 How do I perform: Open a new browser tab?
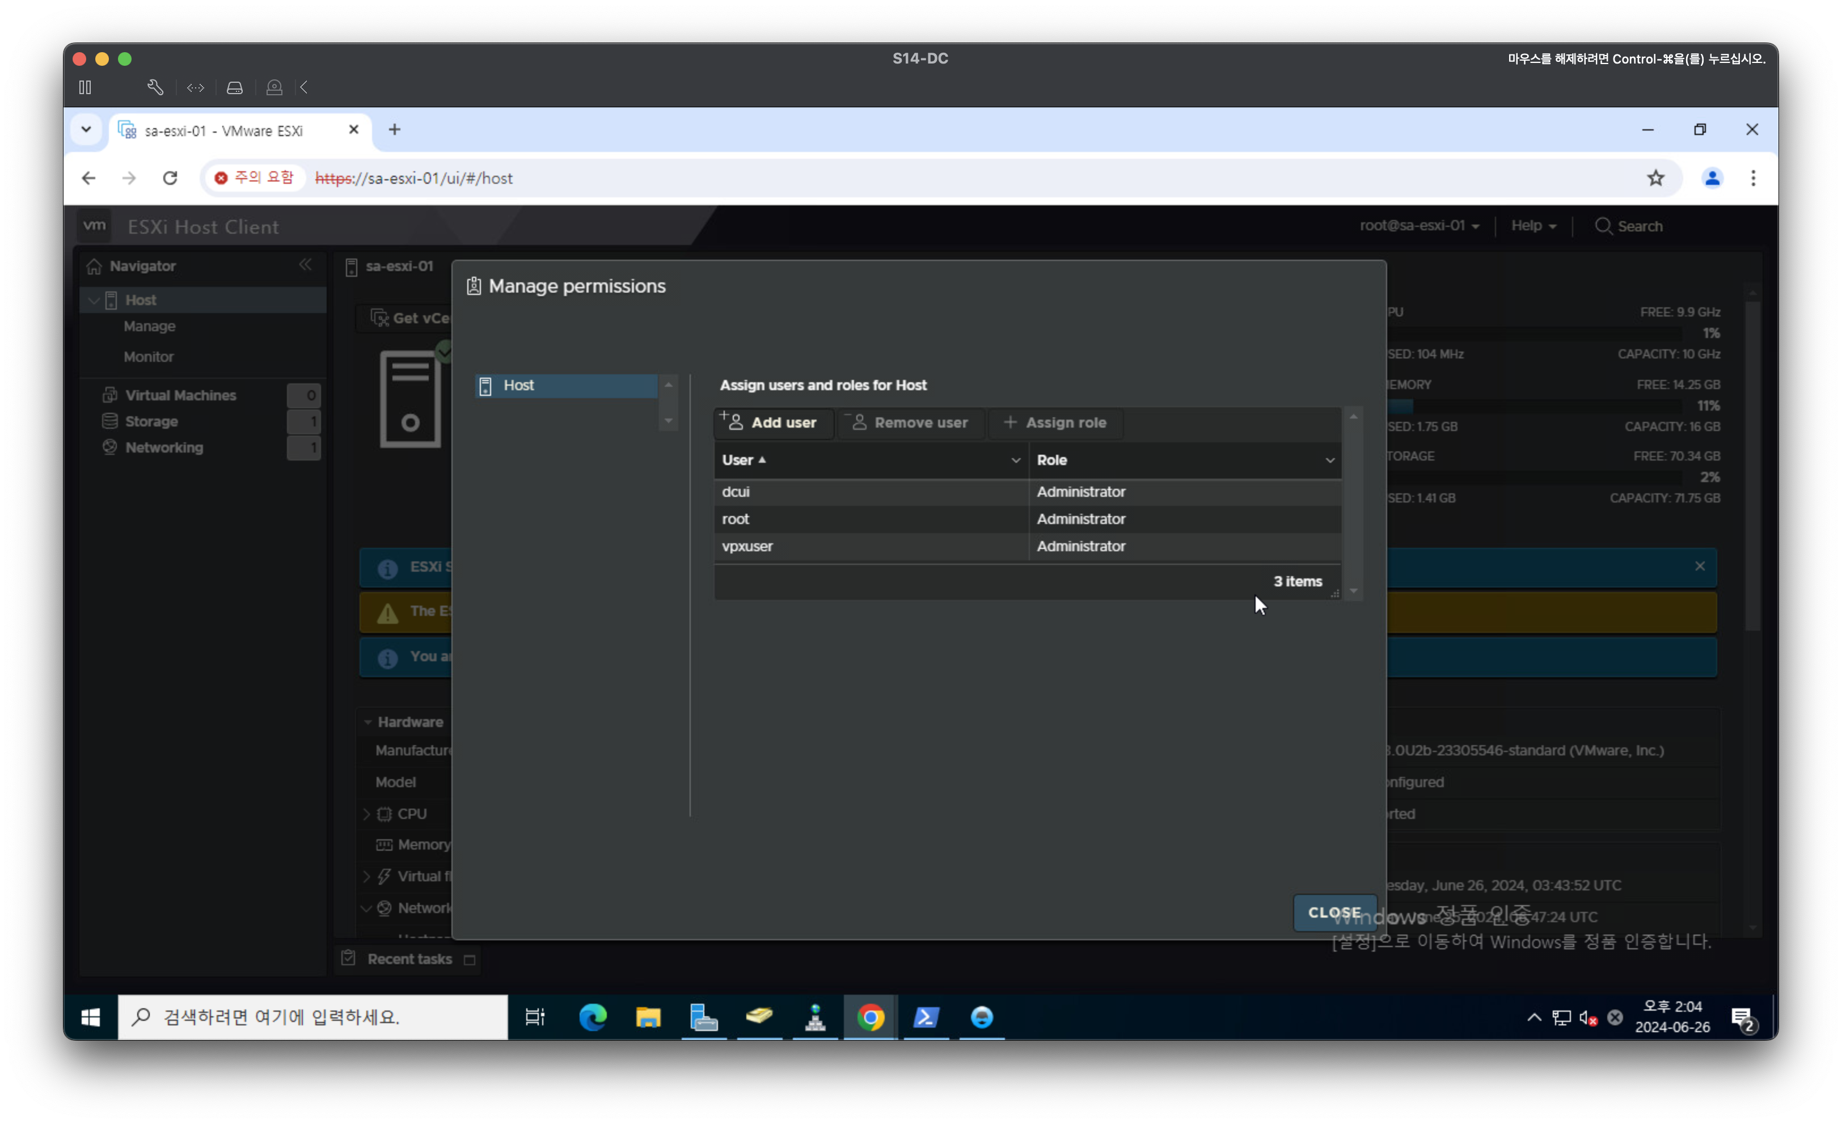[395, 129]
